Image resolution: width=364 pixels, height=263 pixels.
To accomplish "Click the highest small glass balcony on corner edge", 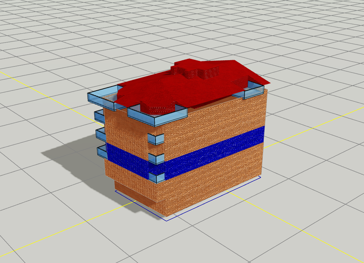I will point(156,140).
